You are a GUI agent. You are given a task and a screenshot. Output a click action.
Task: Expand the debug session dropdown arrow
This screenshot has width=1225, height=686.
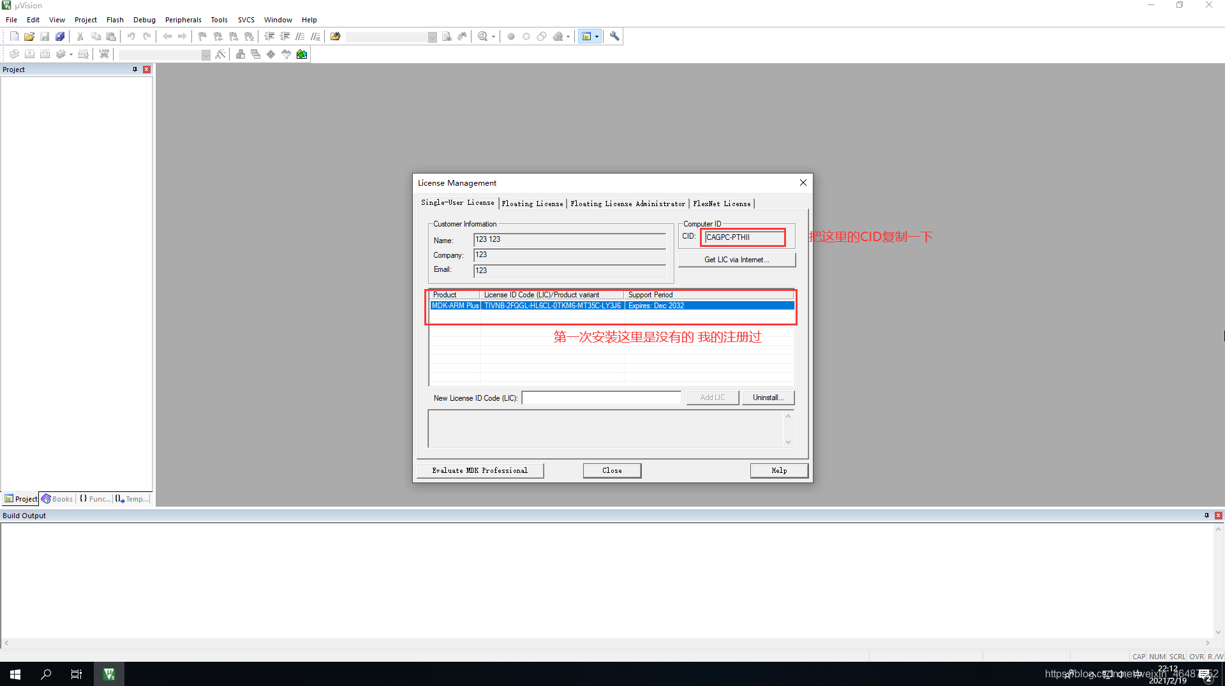493,36
